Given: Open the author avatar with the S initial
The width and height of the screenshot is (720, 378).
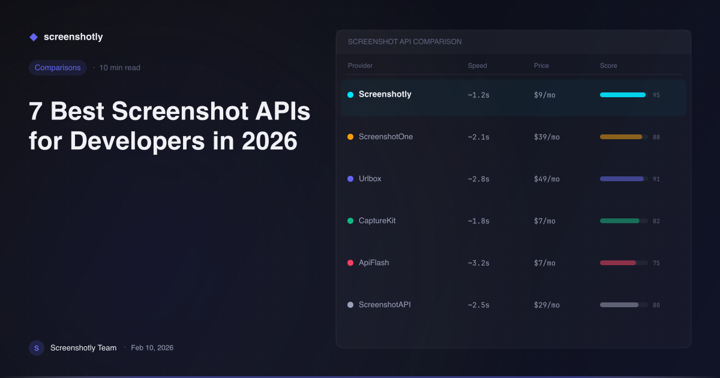Looking at the screenshot, I should [37, 347].
